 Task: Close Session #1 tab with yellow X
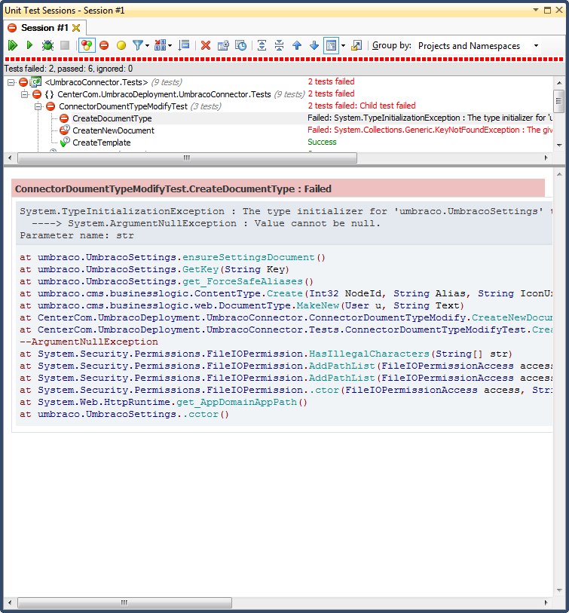click(x=76, y=28)
